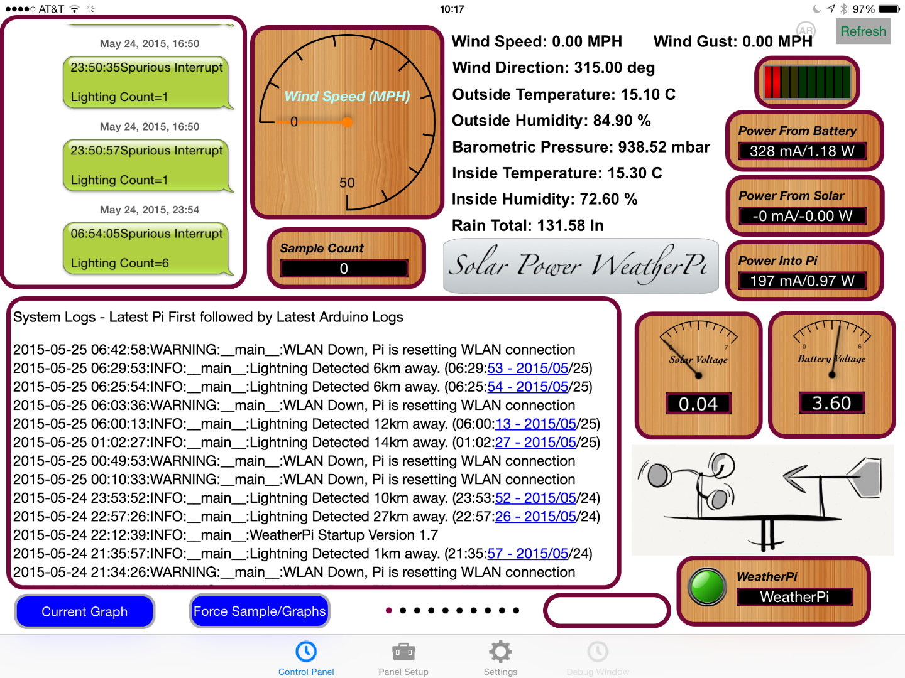Image resolution: width=905 pixels, height=678 pixels.
Task: Tap the AR badge beside Refresh
Action: (806, 31)
